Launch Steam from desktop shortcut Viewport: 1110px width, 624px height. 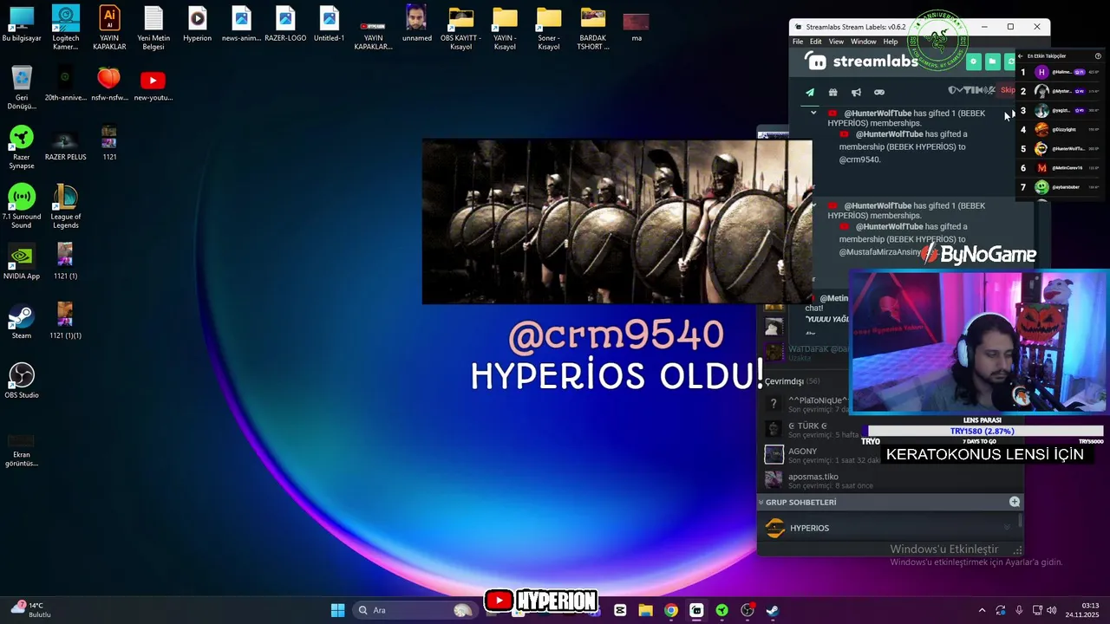click(x=22, y=322)
